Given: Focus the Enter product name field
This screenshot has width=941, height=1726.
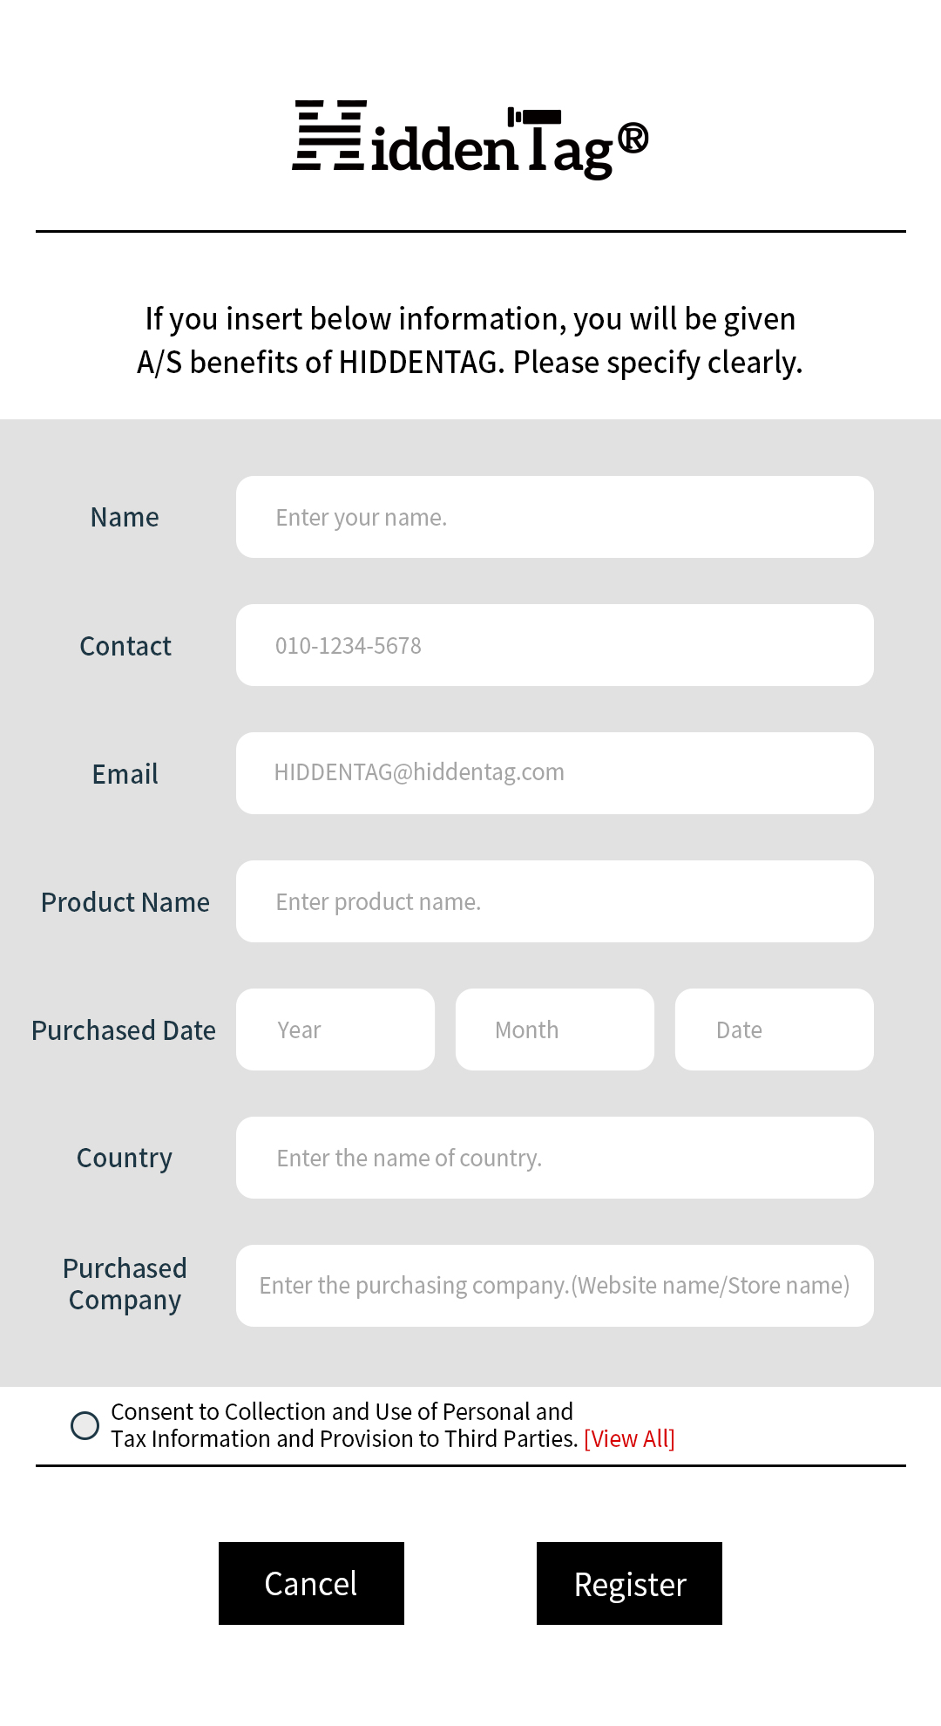Looking at the screenshot, I should (555, 901).
